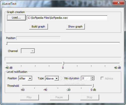Click the Position readout field
126x105 pixels.
[38, 38]
